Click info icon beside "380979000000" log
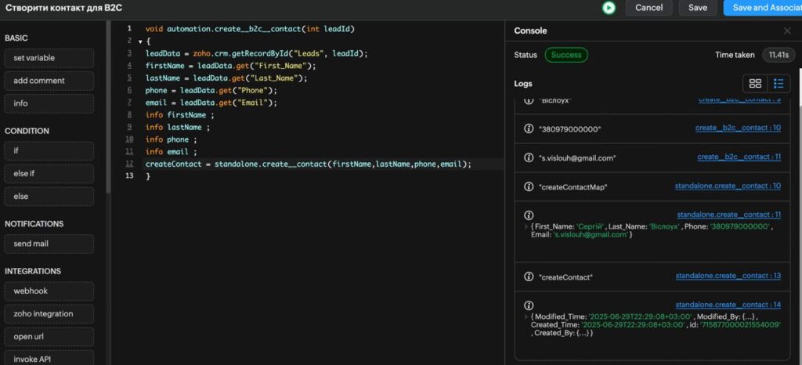Image resolution: width=802 pixels, height=365 pixels. (x=529, y=128)
